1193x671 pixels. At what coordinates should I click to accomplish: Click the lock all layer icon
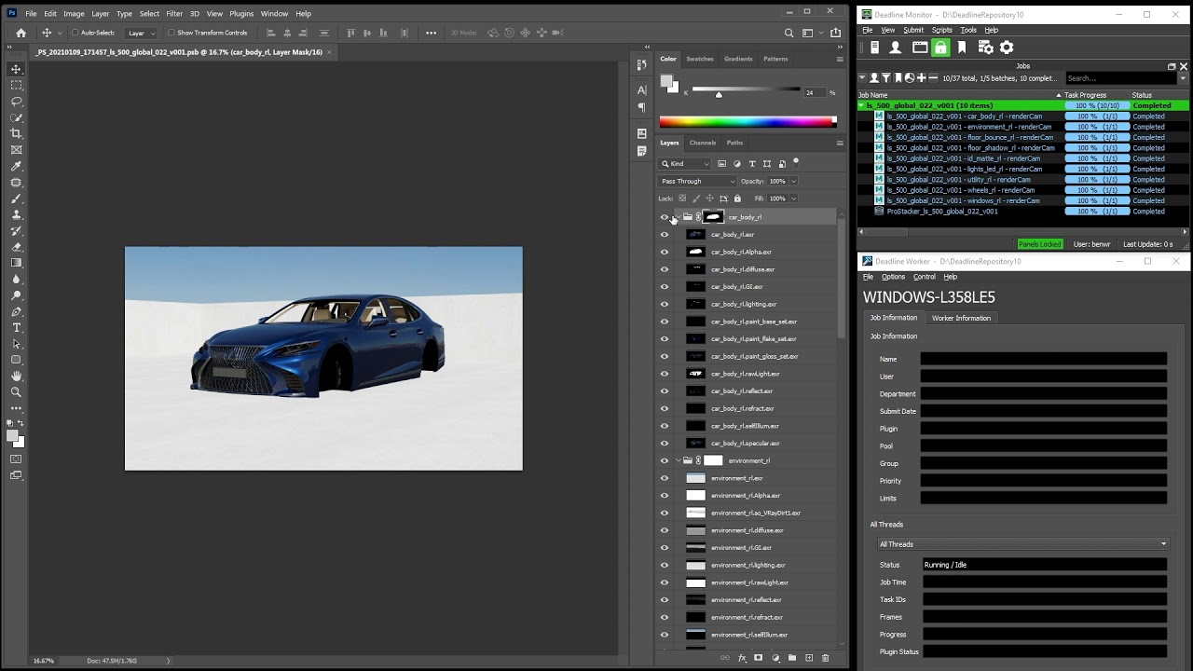tap(737, 199)
